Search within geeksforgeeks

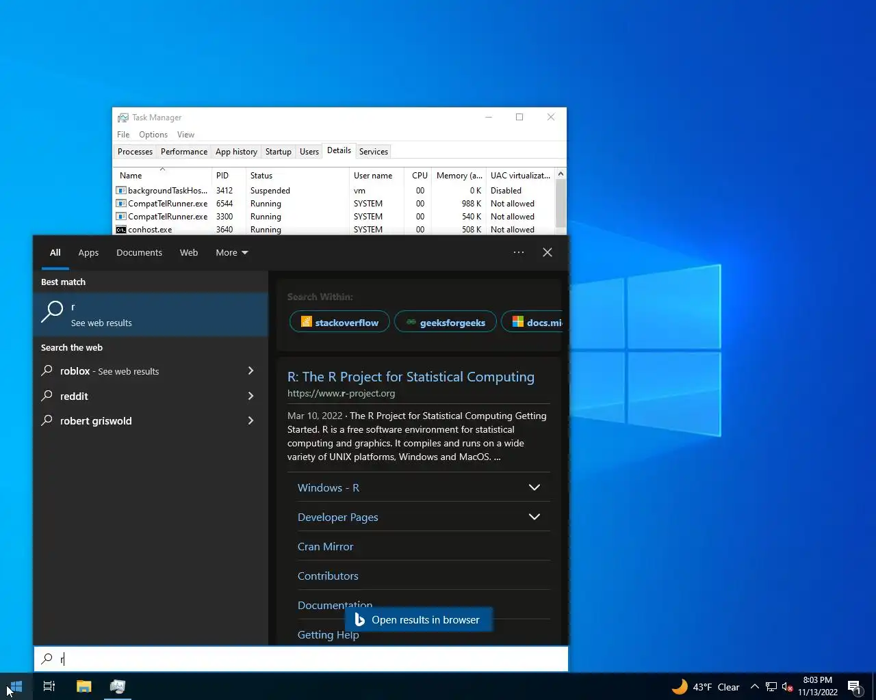(446, 322)
